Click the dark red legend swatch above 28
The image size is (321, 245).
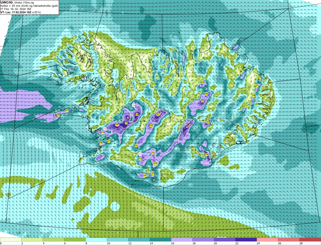point(310,240)
